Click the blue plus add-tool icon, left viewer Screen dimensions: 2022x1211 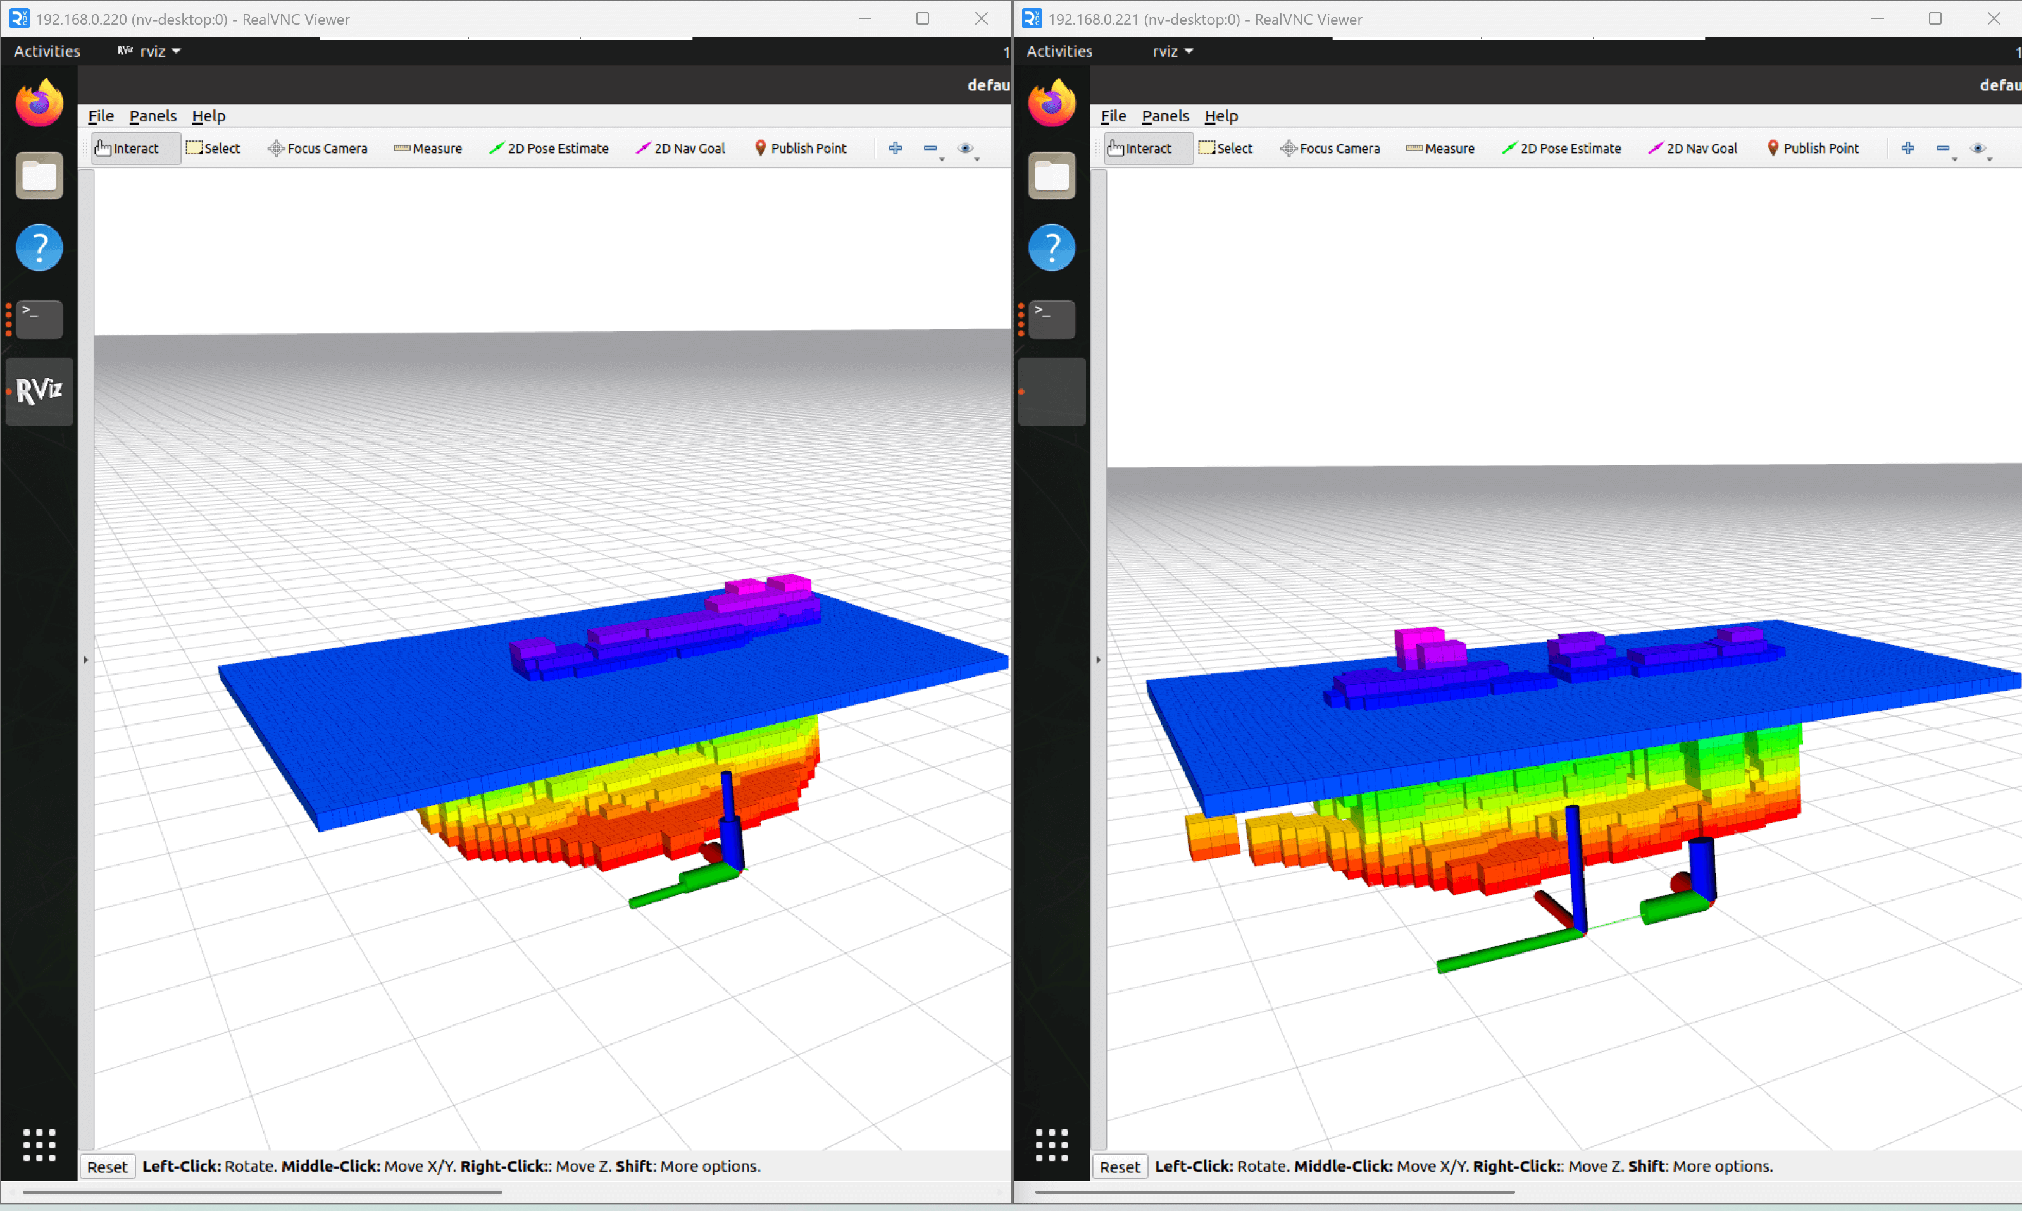[896, 148]
